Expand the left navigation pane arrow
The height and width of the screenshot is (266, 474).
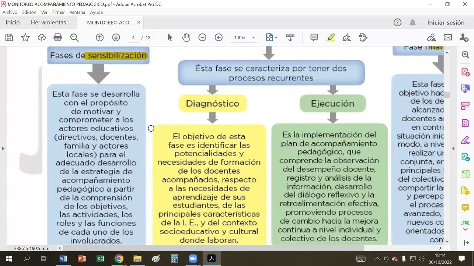pos(3,149)
